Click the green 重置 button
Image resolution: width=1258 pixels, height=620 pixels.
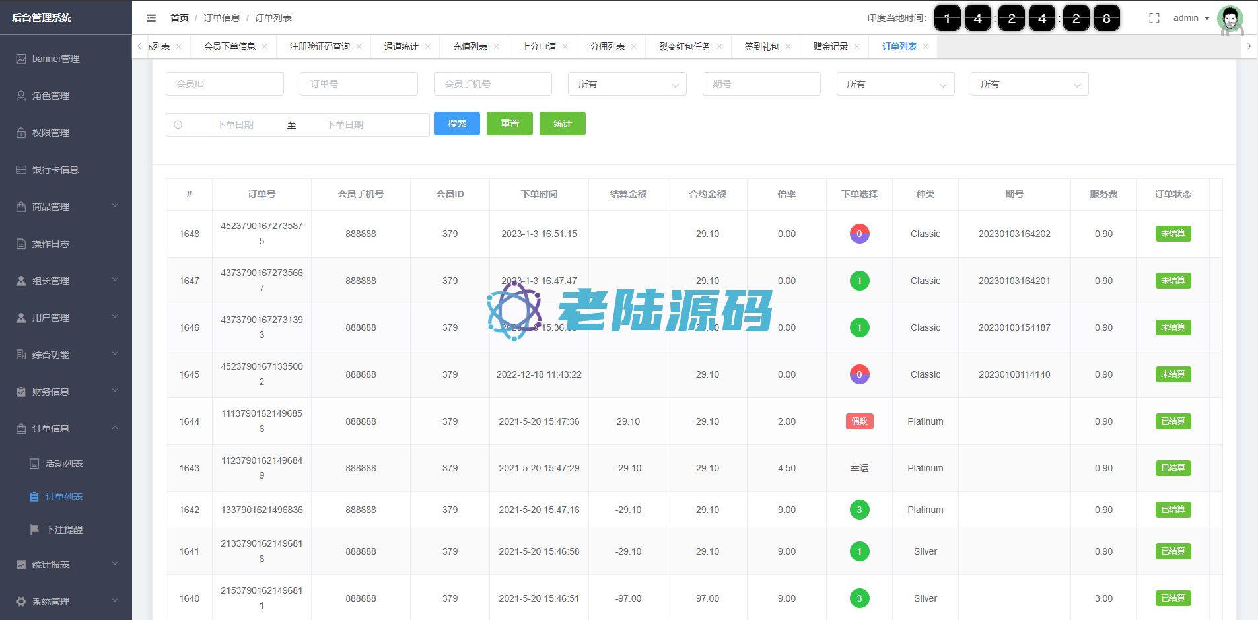point(509,123)
